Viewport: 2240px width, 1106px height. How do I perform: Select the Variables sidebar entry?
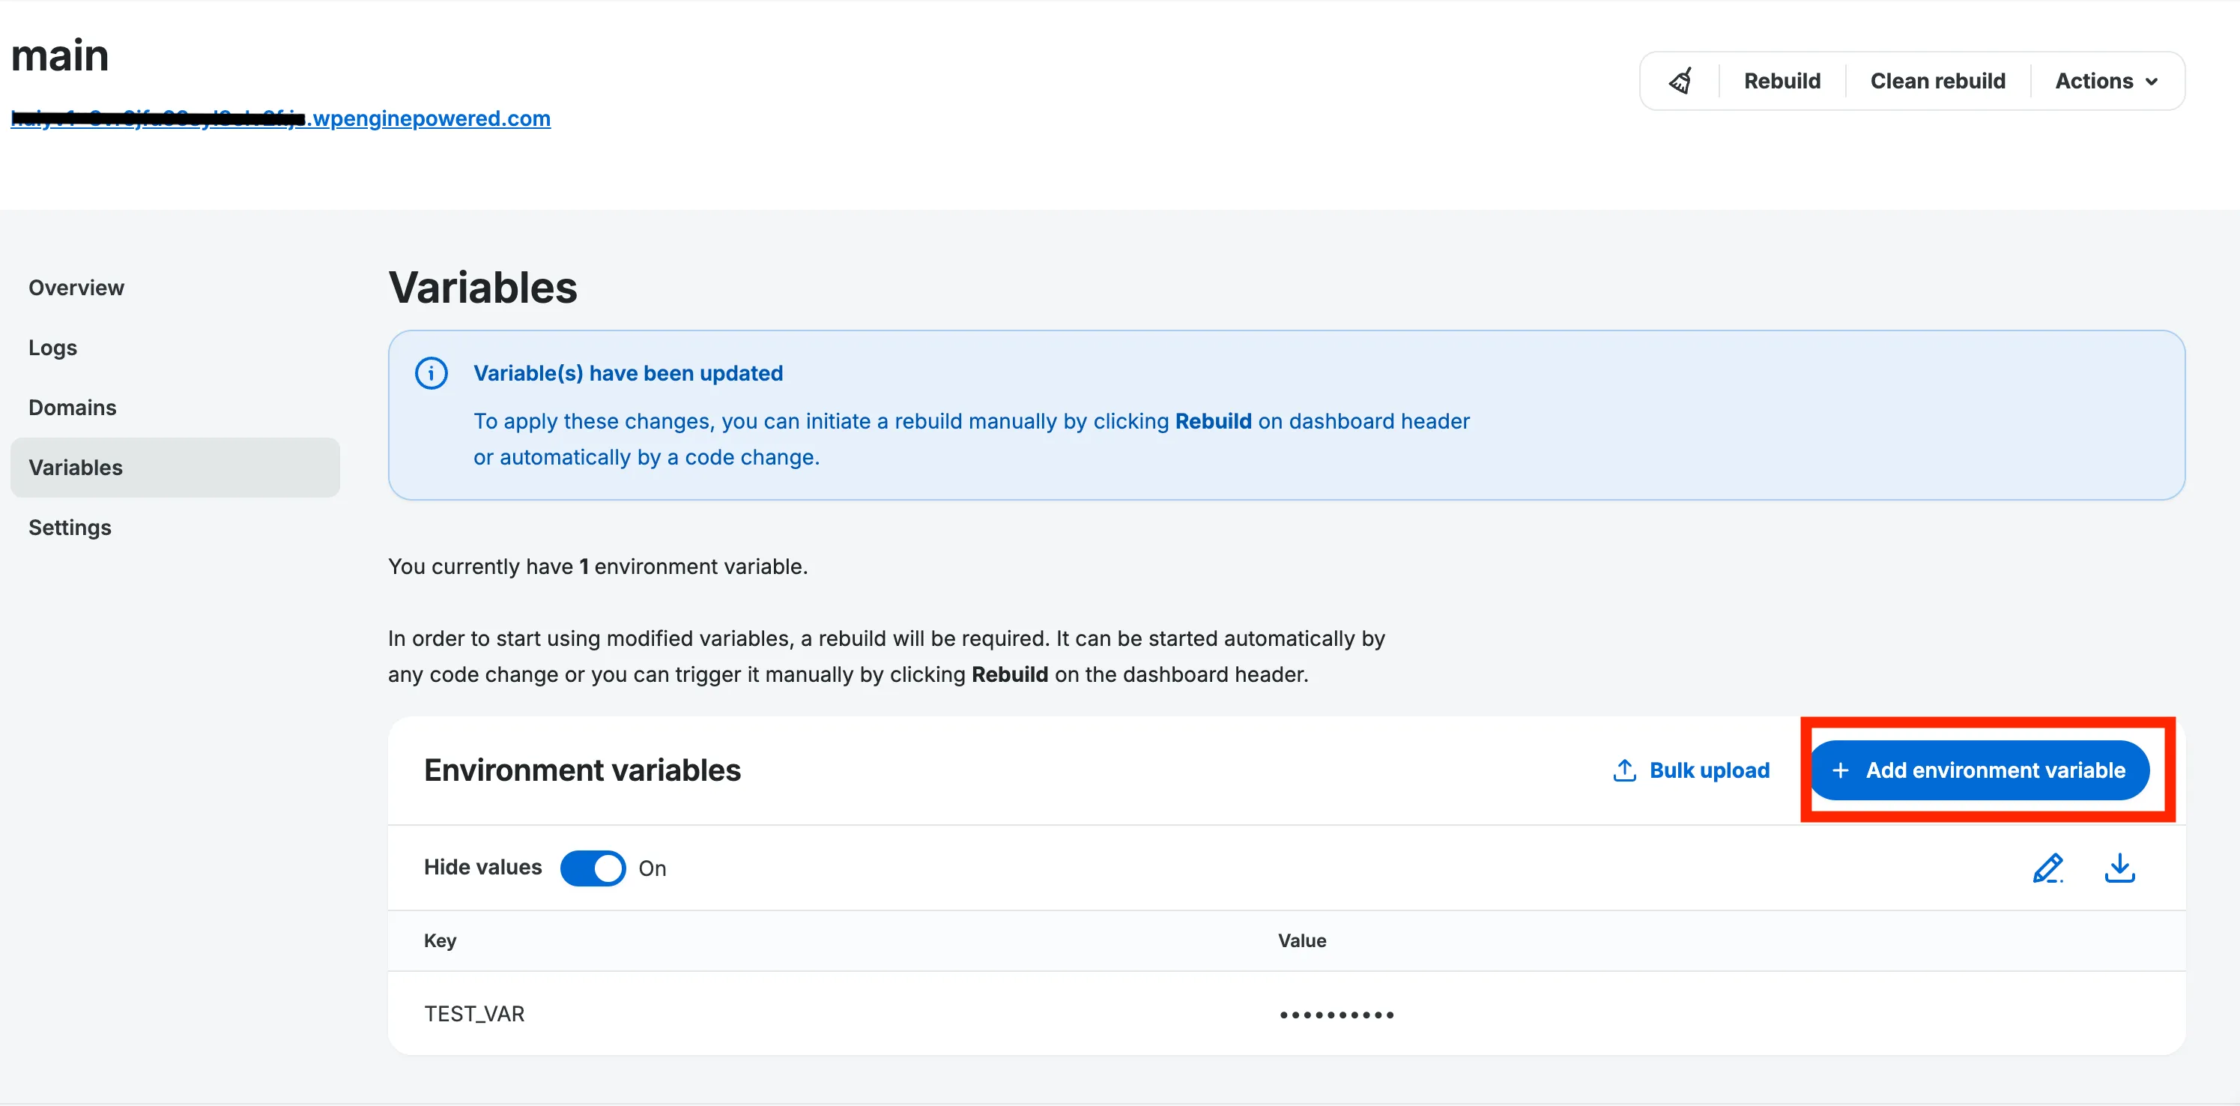pos(75,467)
